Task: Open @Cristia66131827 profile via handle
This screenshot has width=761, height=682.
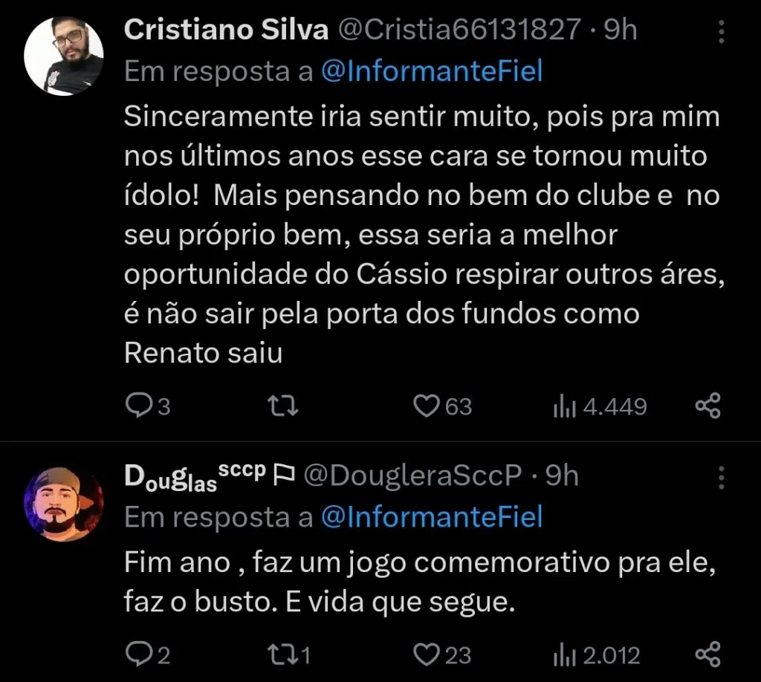Action: coord(459,30)
